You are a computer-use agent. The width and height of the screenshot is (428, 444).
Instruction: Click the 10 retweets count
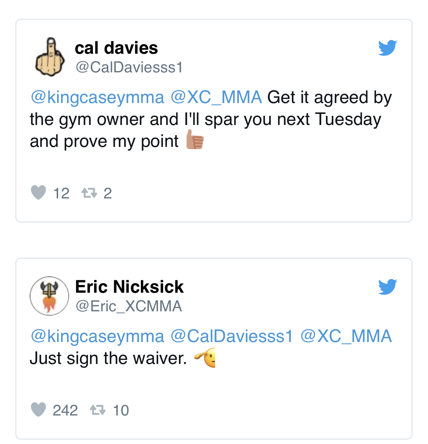[x=121, y=410]
